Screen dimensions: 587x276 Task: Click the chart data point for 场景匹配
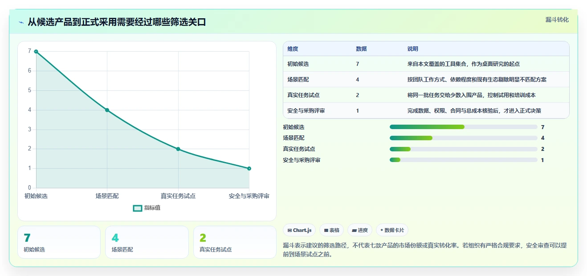[x=107, y=110]
